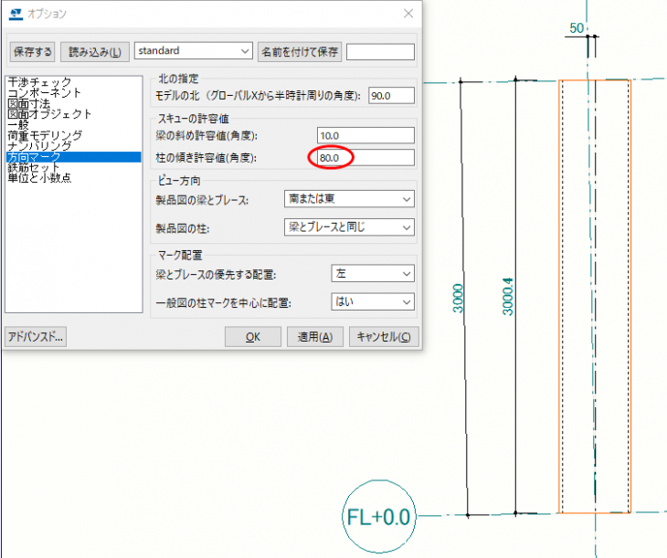
Task: Focus the save-as name input field
Action: (380, 52)
